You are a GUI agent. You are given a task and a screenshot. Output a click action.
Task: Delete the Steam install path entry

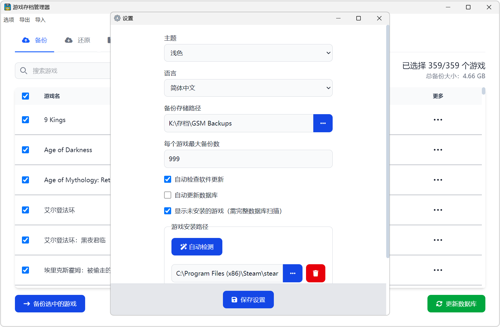(x=316, y=273)
